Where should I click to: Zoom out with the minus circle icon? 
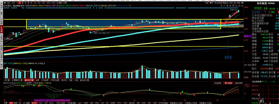click(242, 6)
